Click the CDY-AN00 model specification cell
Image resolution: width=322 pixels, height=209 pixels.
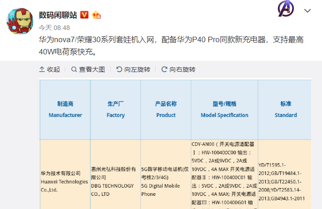(224, 175)
